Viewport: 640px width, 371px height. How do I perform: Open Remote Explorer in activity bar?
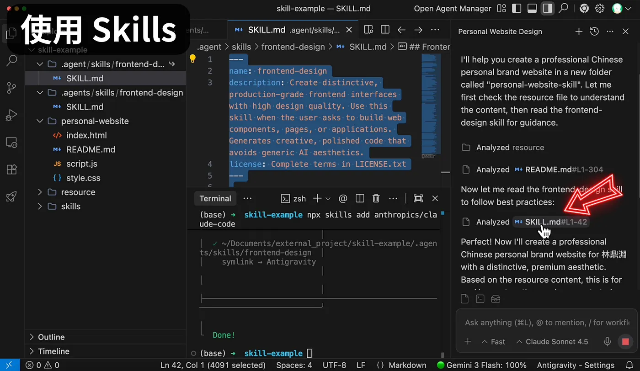(x=12, y=143)
